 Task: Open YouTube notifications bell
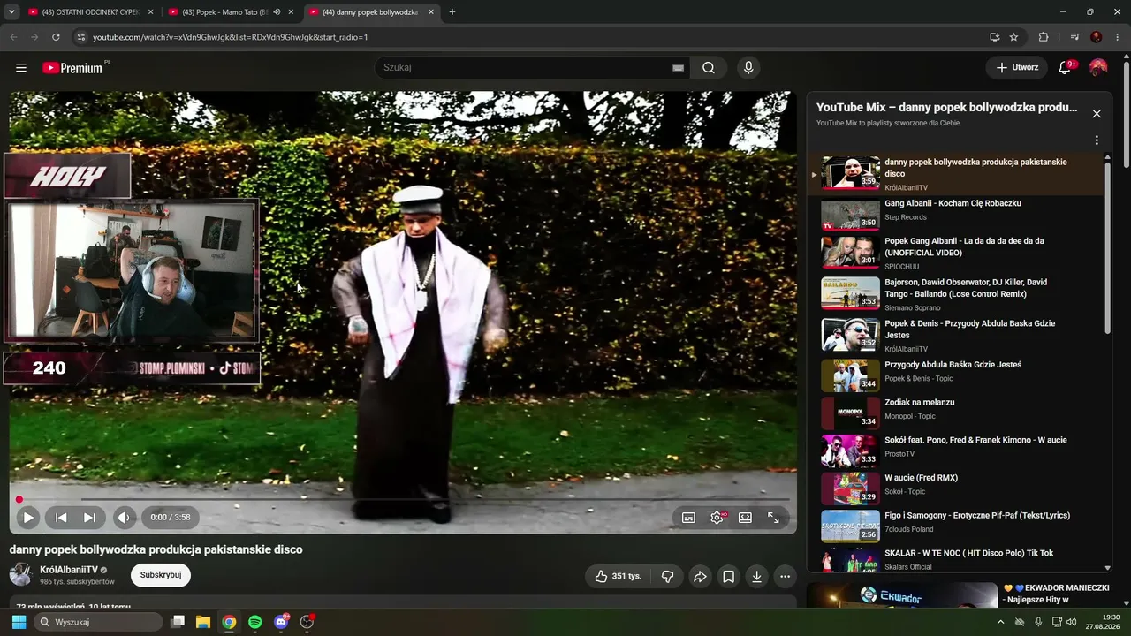(1065, 68)
